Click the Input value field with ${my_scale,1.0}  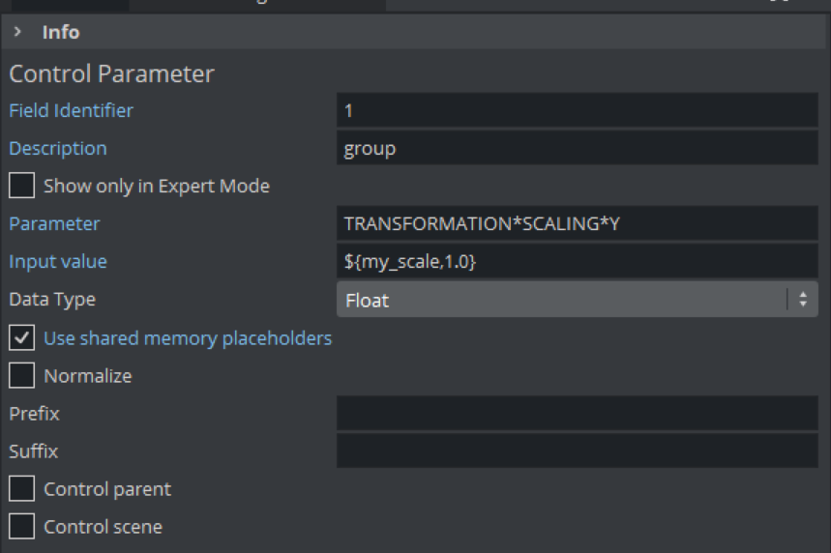(x=577, y=261)
